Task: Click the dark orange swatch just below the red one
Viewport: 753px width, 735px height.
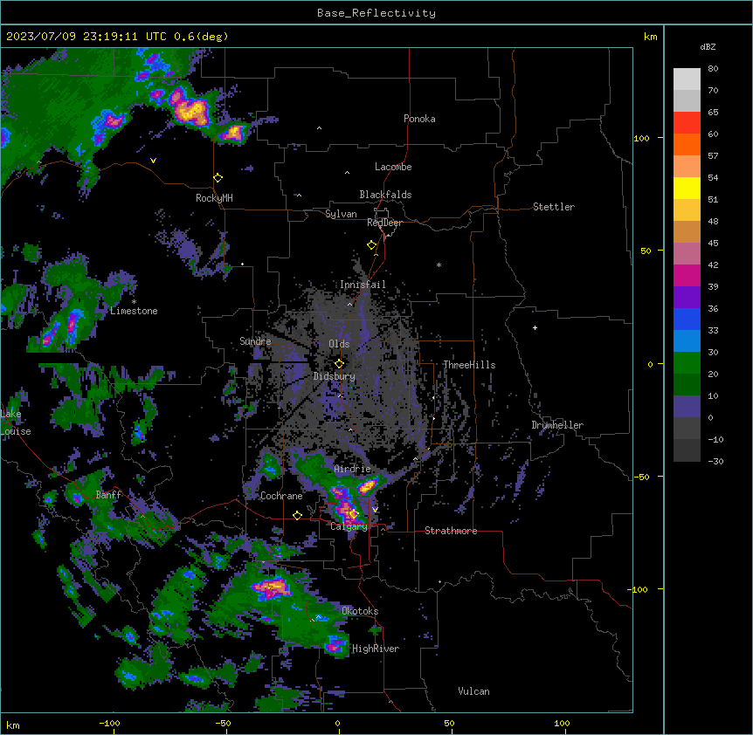Action: (x=687, y=144)
